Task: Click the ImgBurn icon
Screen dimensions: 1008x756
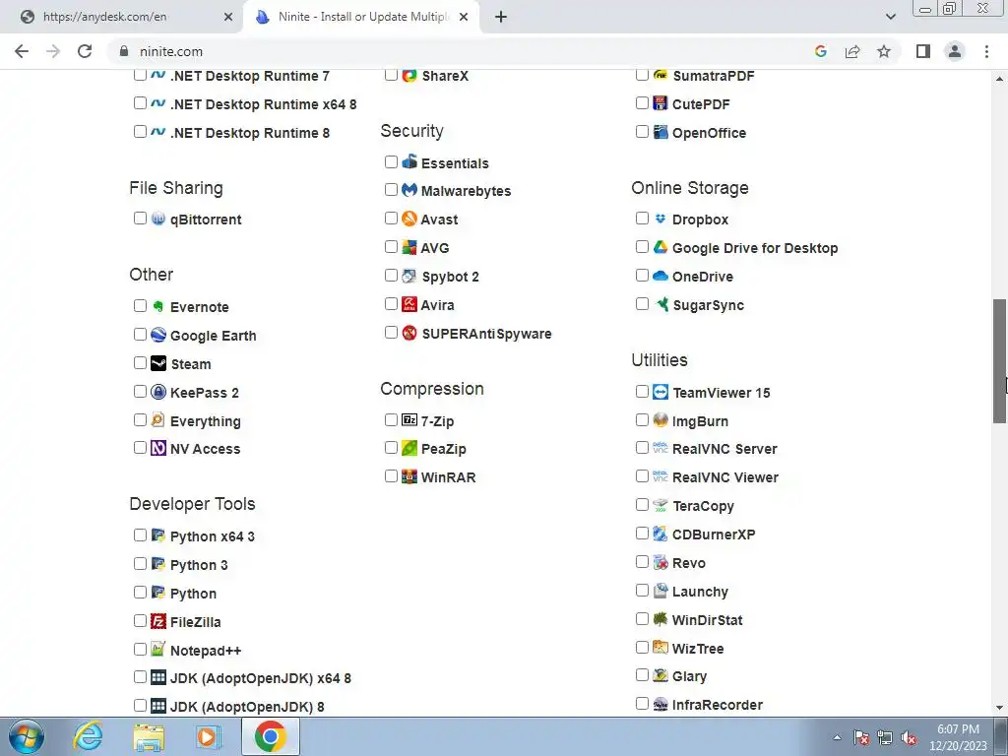Action: [661, 419]
